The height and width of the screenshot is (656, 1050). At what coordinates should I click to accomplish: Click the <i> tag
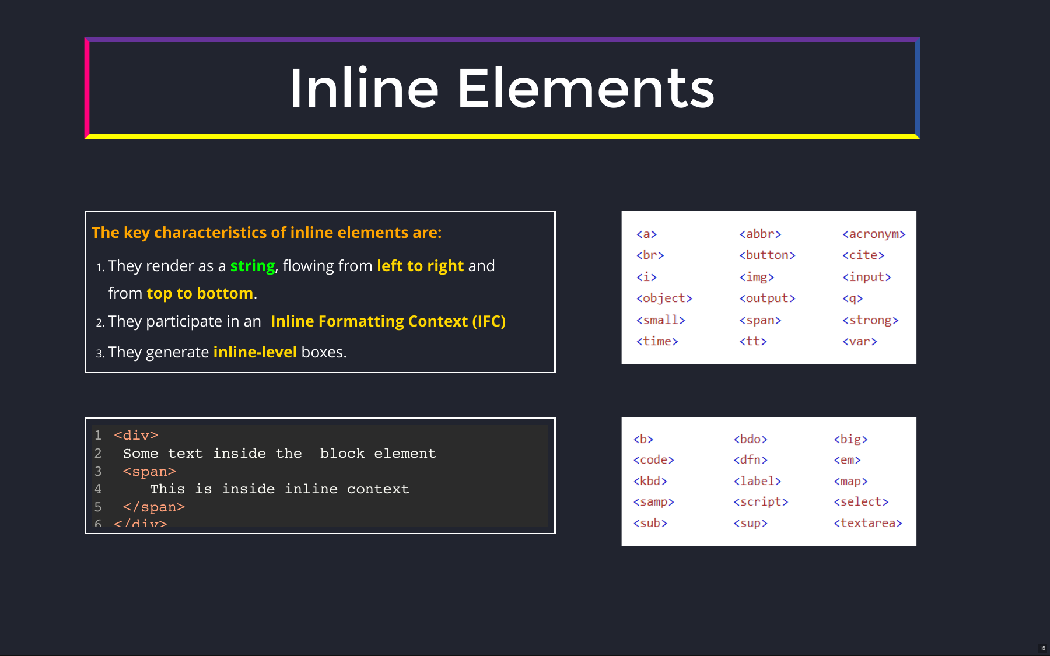click(x=646, y=277)
